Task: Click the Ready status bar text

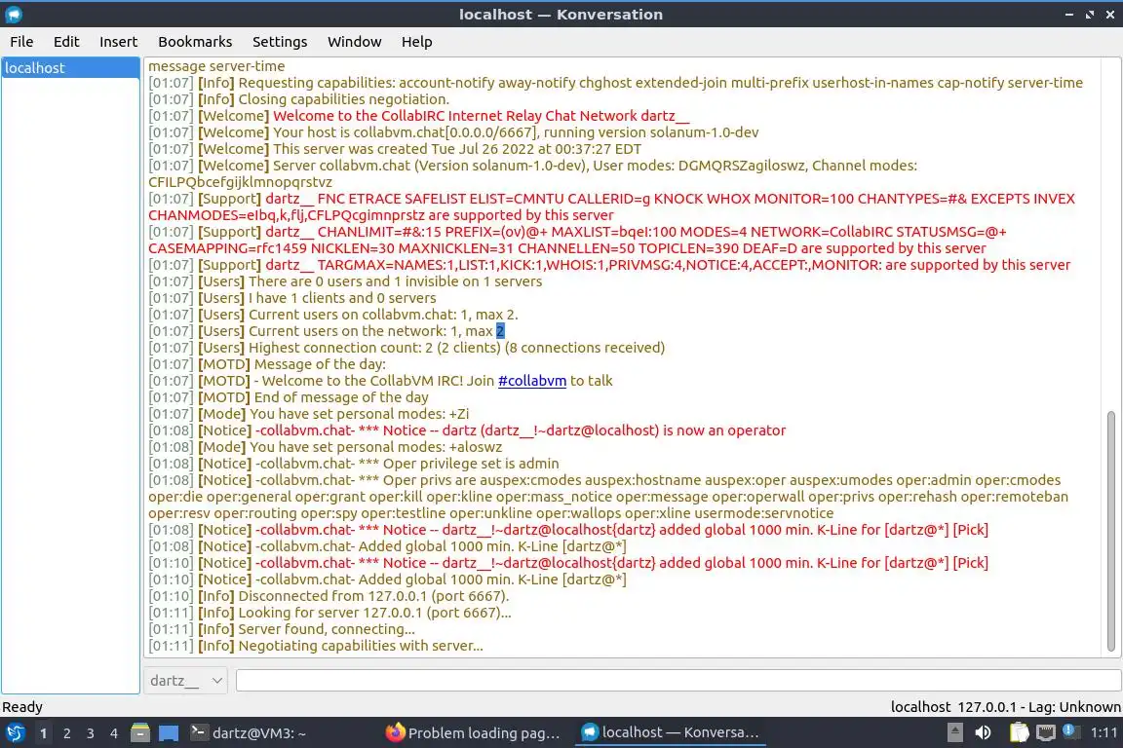Action: click(22, 706)
